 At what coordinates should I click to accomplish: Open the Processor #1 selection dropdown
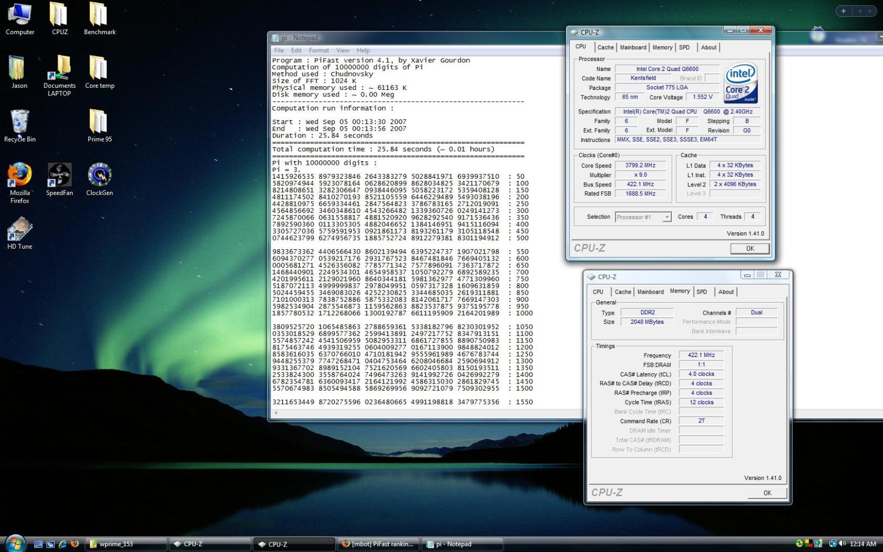[644, 217]
